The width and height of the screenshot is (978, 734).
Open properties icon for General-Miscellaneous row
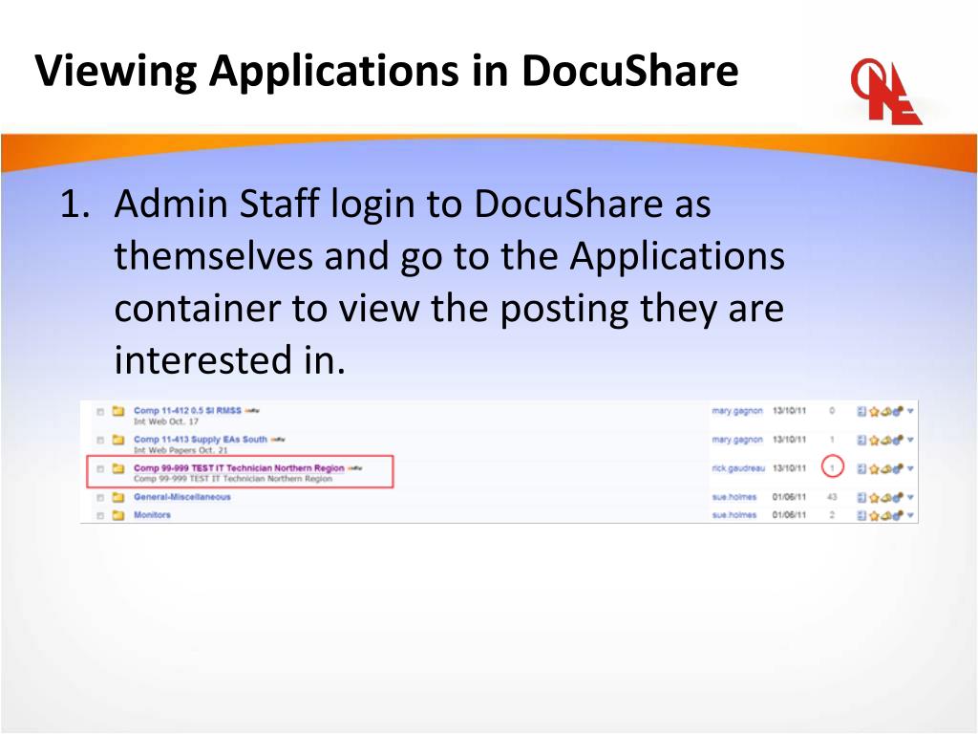coord(861,497)
